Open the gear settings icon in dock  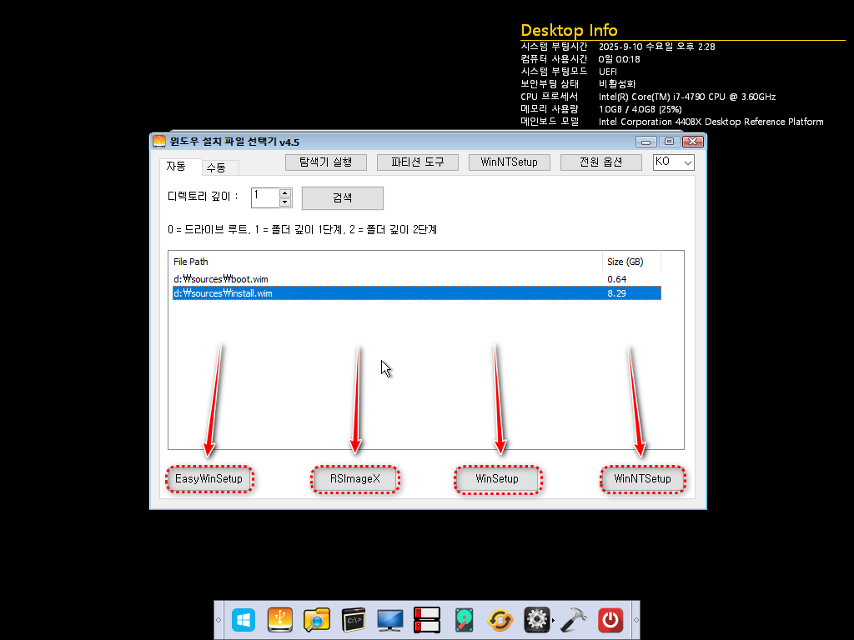pos(536,620)
